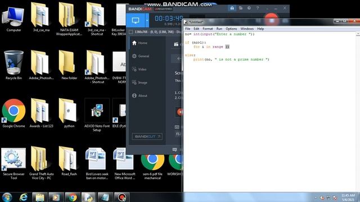360x202 pixels.
Task: Open the Video tab in Bandicam sidebar
Action: tap(147, 69)
